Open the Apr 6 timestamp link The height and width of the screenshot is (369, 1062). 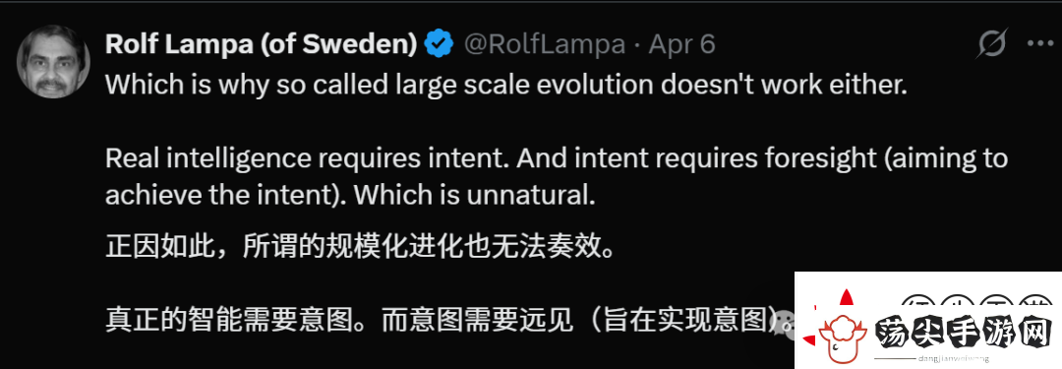coord(682,44)
